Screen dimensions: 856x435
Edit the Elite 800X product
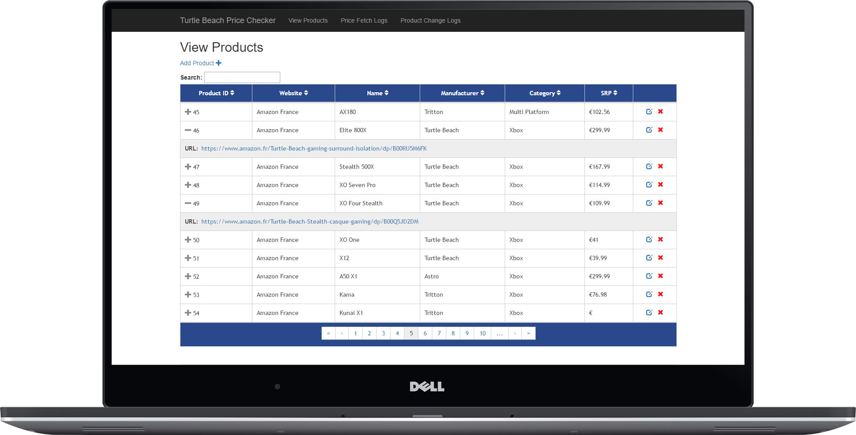[649, 130]
